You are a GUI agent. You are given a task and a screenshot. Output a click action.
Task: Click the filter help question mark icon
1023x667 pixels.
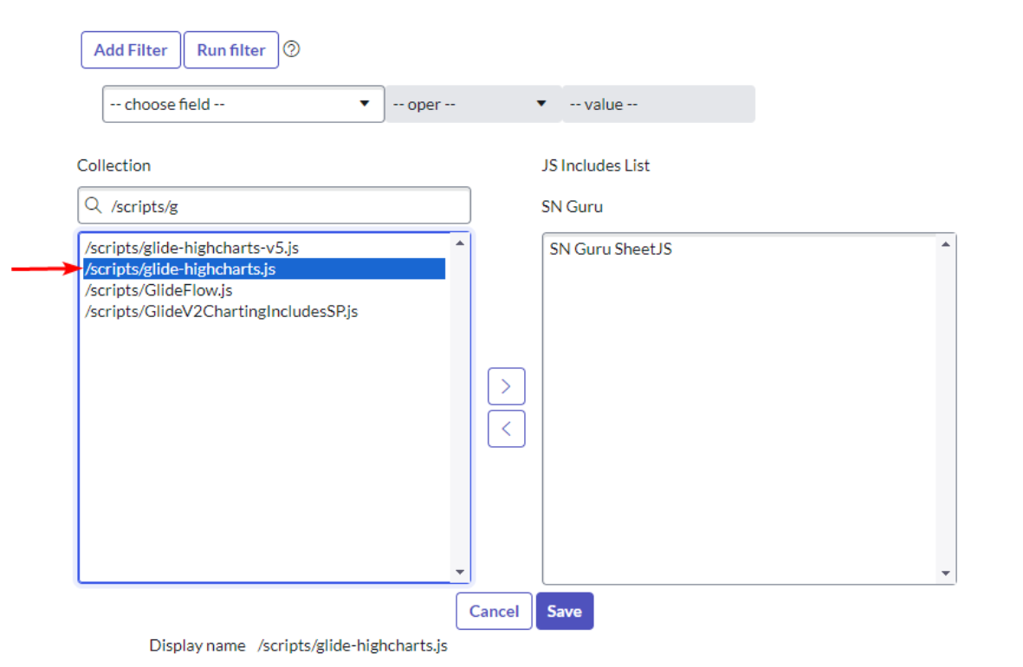click(292, 49)
